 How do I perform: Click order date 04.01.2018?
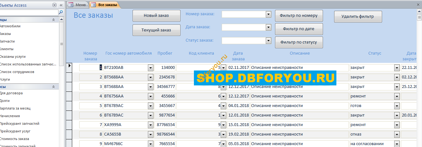tap(239, 106)
